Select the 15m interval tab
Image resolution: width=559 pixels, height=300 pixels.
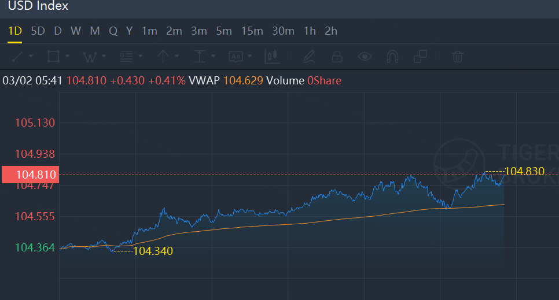[x=251, y=31]
